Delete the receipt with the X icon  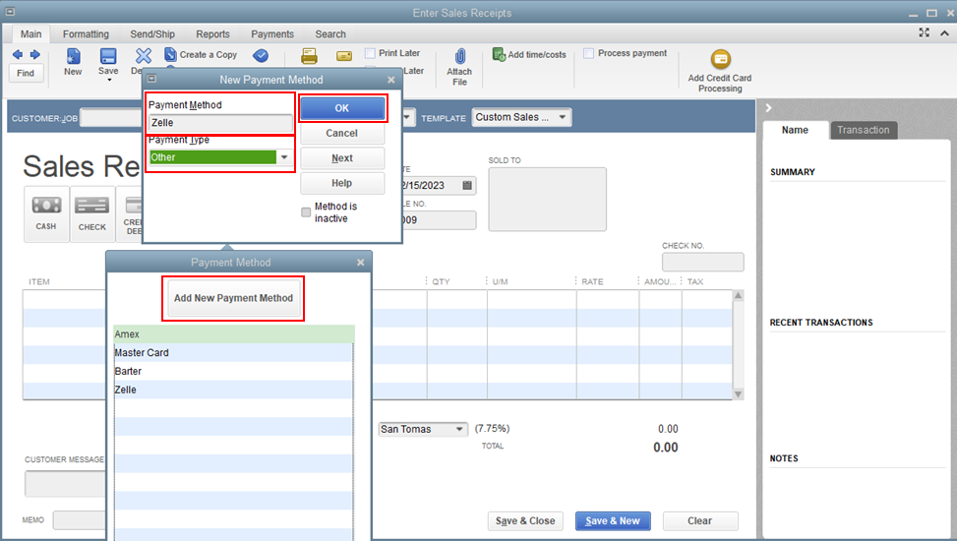point(143,56)
